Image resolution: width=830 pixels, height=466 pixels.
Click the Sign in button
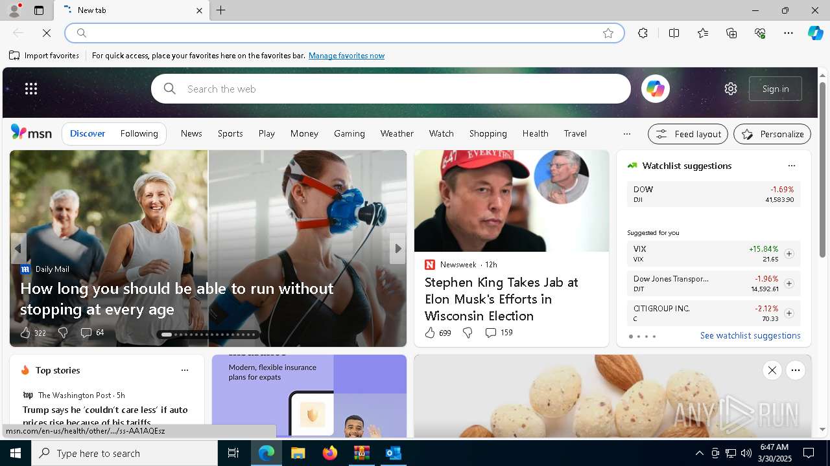(x=776, y=89)
